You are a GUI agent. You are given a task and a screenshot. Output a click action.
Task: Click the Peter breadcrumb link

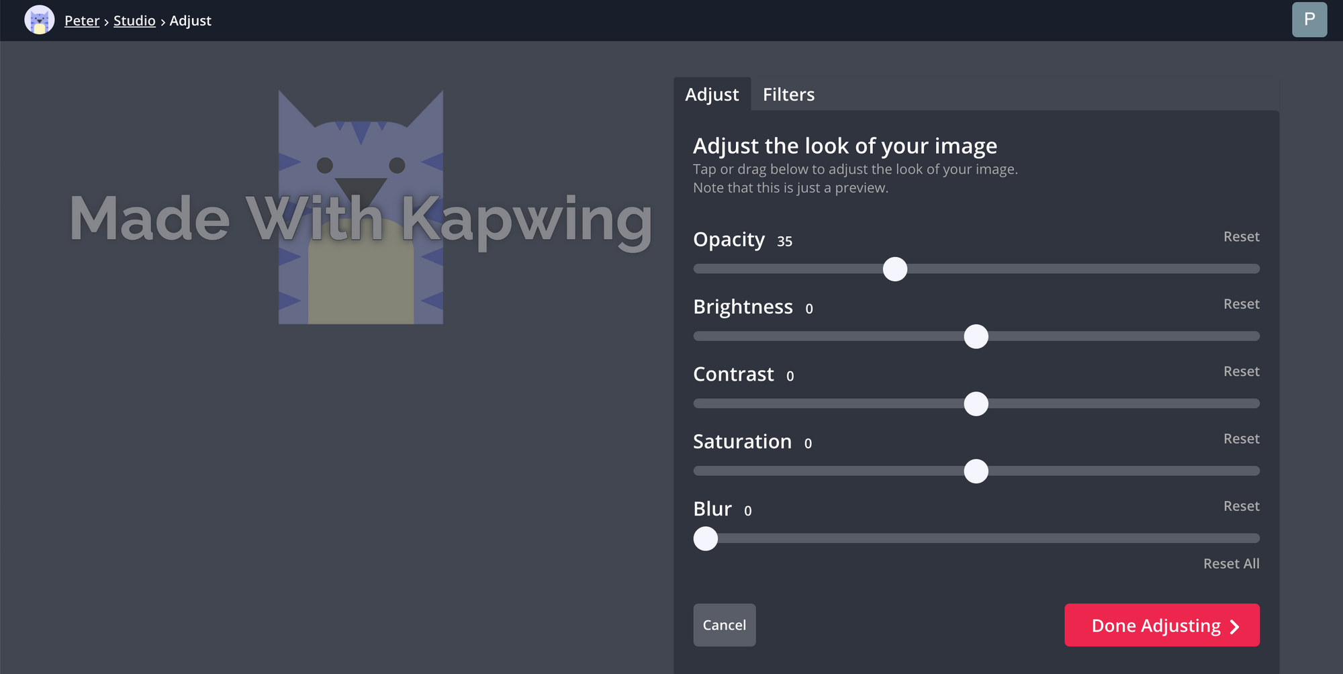(x=82, y=21)
